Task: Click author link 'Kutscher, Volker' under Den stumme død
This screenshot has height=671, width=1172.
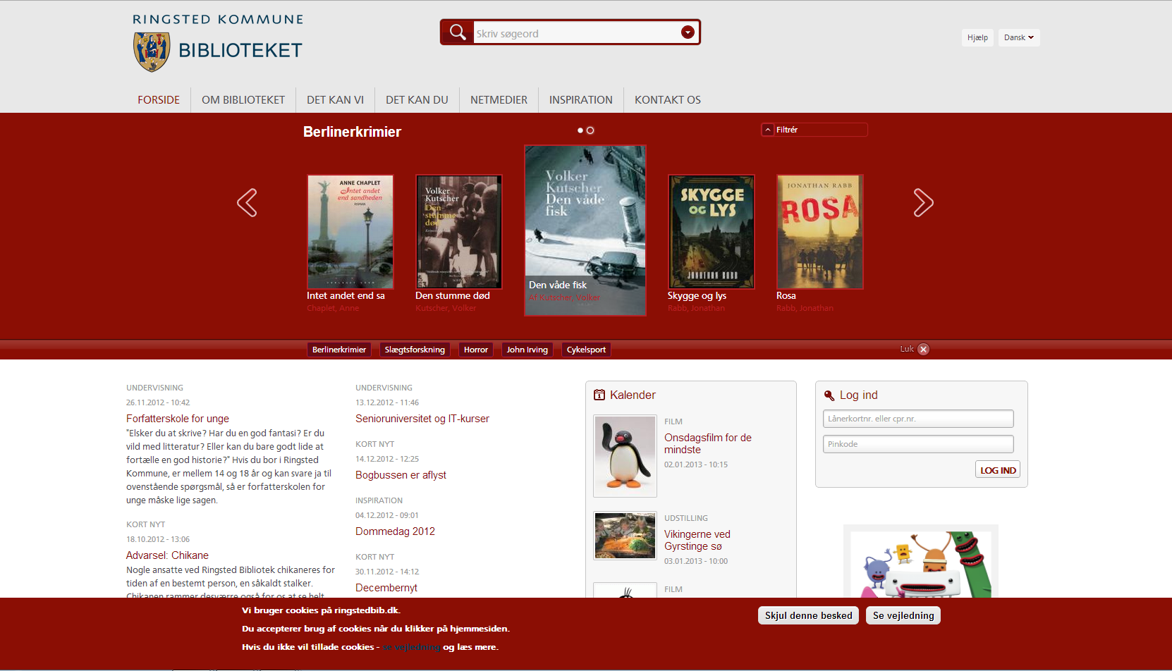Action: pyautogui.click(x=446, y=308)
